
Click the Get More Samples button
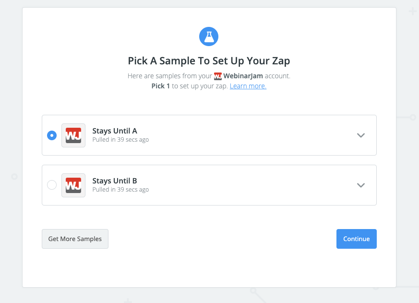(75, 239)
